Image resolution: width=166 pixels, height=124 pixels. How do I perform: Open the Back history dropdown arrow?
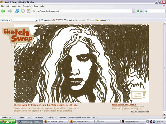7,11
